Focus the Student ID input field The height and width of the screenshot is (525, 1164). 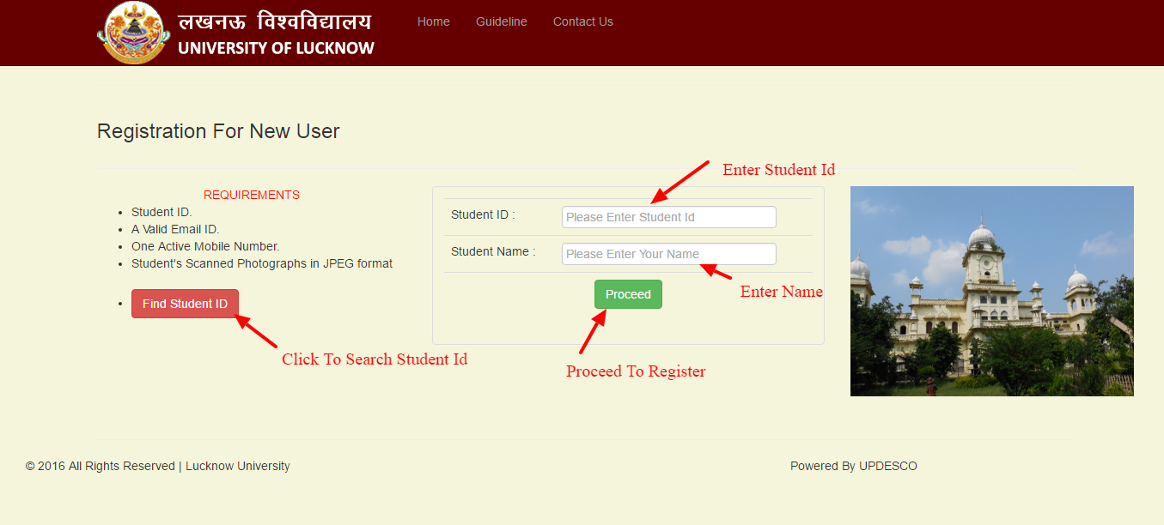point(669,217)
